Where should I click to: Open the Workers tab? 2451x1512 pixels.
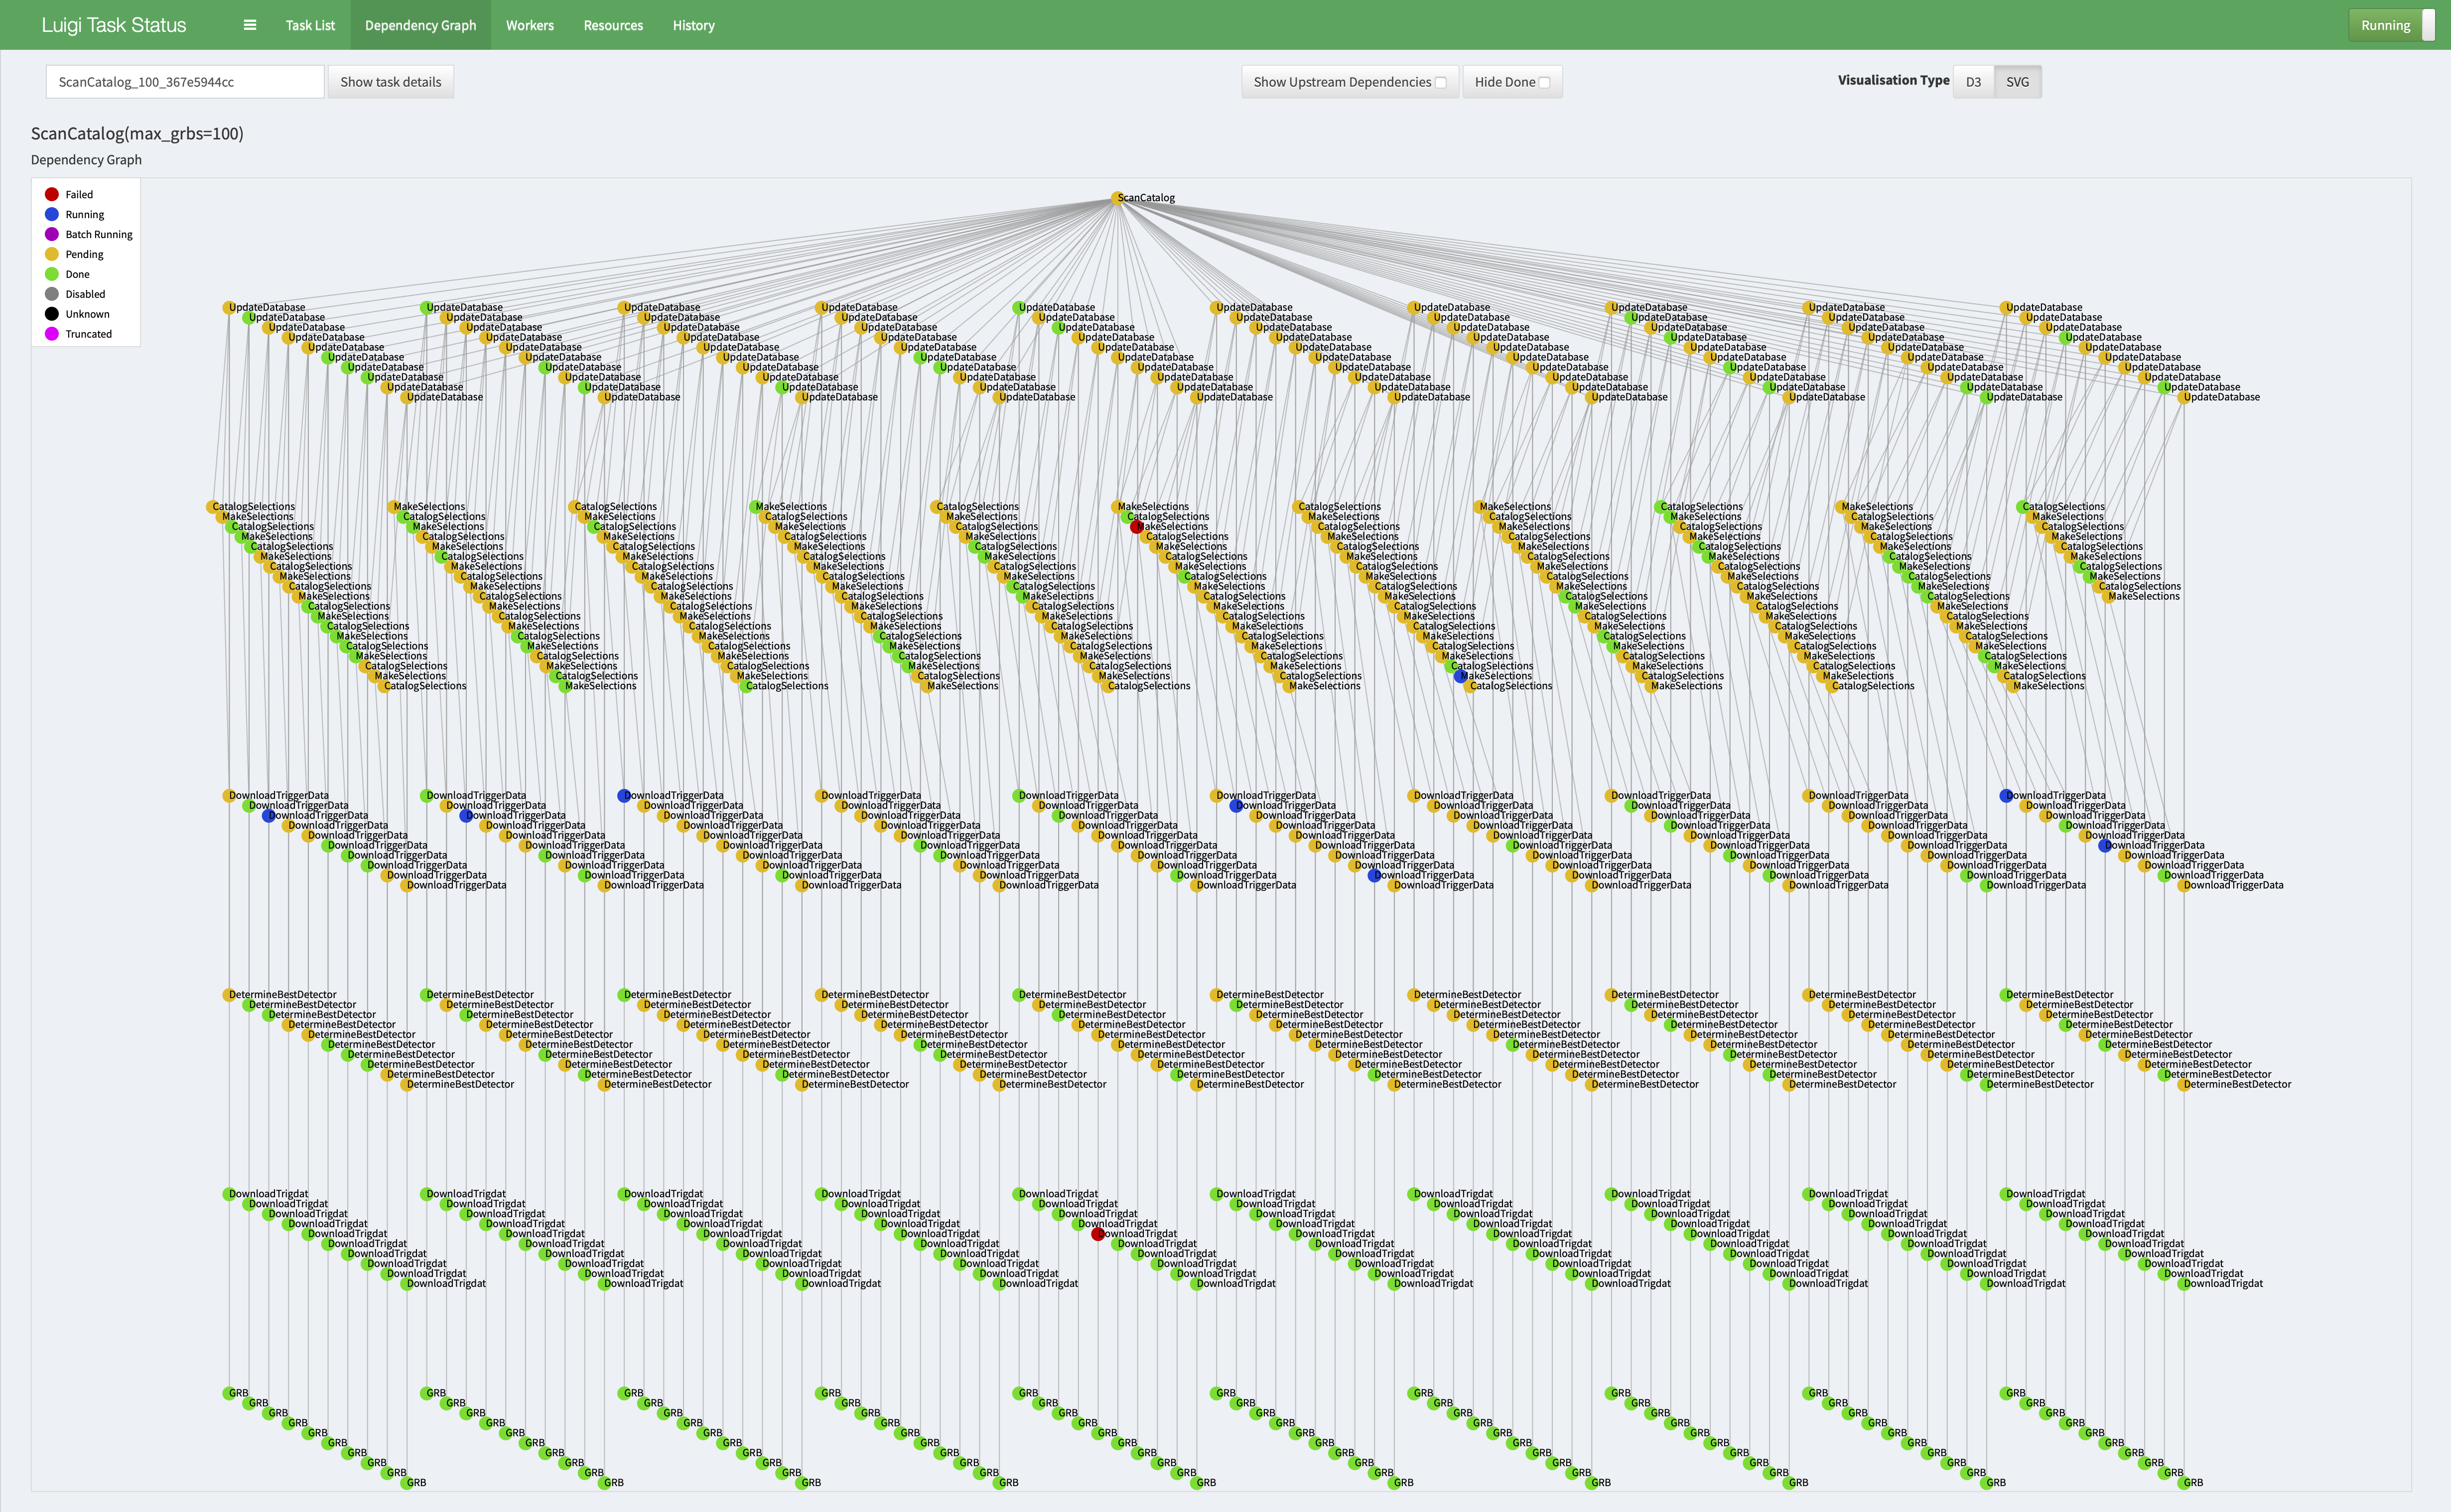pyautogui.click(x=529, y=25)
